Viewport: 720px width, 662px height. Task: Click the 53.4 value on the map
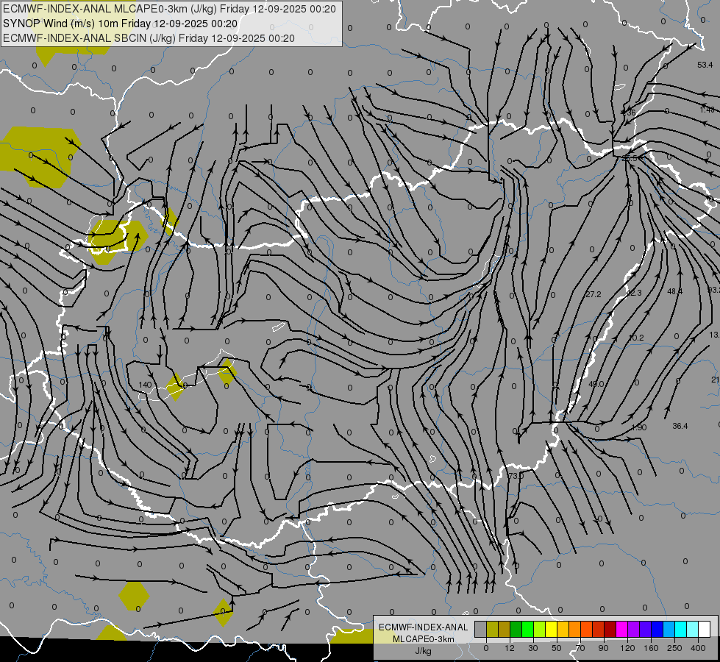click(705, 65)
